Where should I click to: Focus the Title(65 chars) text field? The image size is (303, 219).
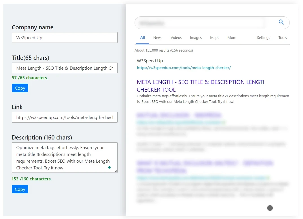point(65,68)
